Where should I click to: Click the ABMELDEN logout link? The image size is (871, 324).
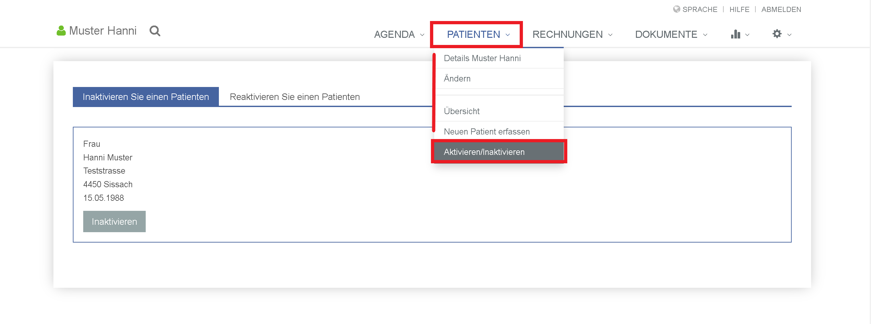pyautogui.click(x=781, y=9)
